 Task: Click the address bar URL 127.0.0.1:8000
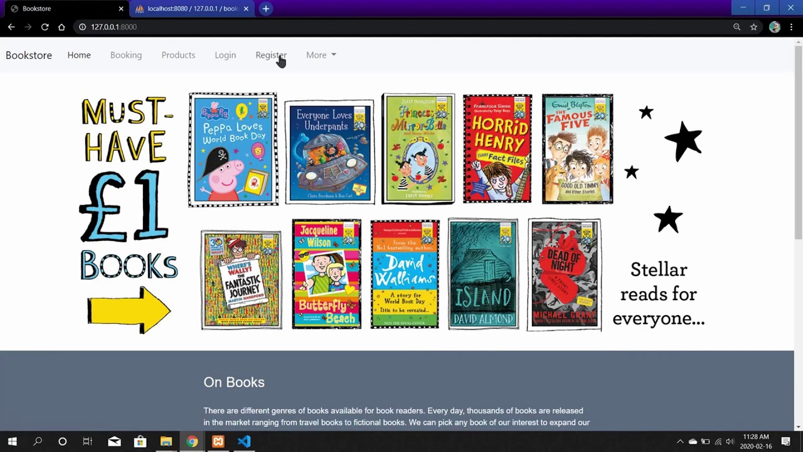pyautogui.click(x=114, y=27)
